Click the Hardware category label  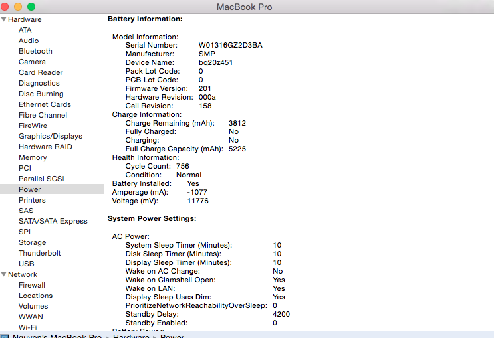[x=25, y=19]
